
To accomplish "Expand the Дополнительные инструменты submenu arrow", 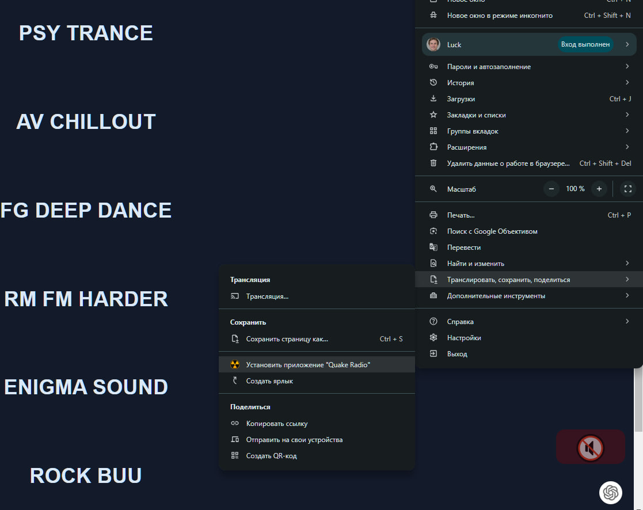I will coord(627,296).
